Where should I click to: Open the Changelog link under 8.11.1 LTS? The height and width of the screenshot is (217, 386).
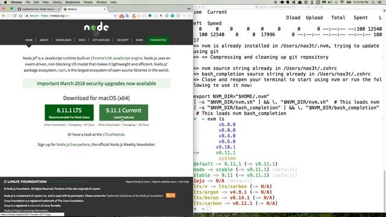pyautogui.click(x=74, y=125)
